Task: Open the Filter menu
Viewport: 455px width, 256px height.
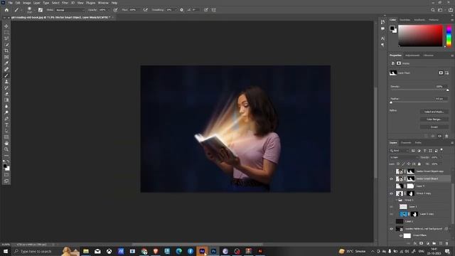Action: pyautogui.click(x=65, y=3)
